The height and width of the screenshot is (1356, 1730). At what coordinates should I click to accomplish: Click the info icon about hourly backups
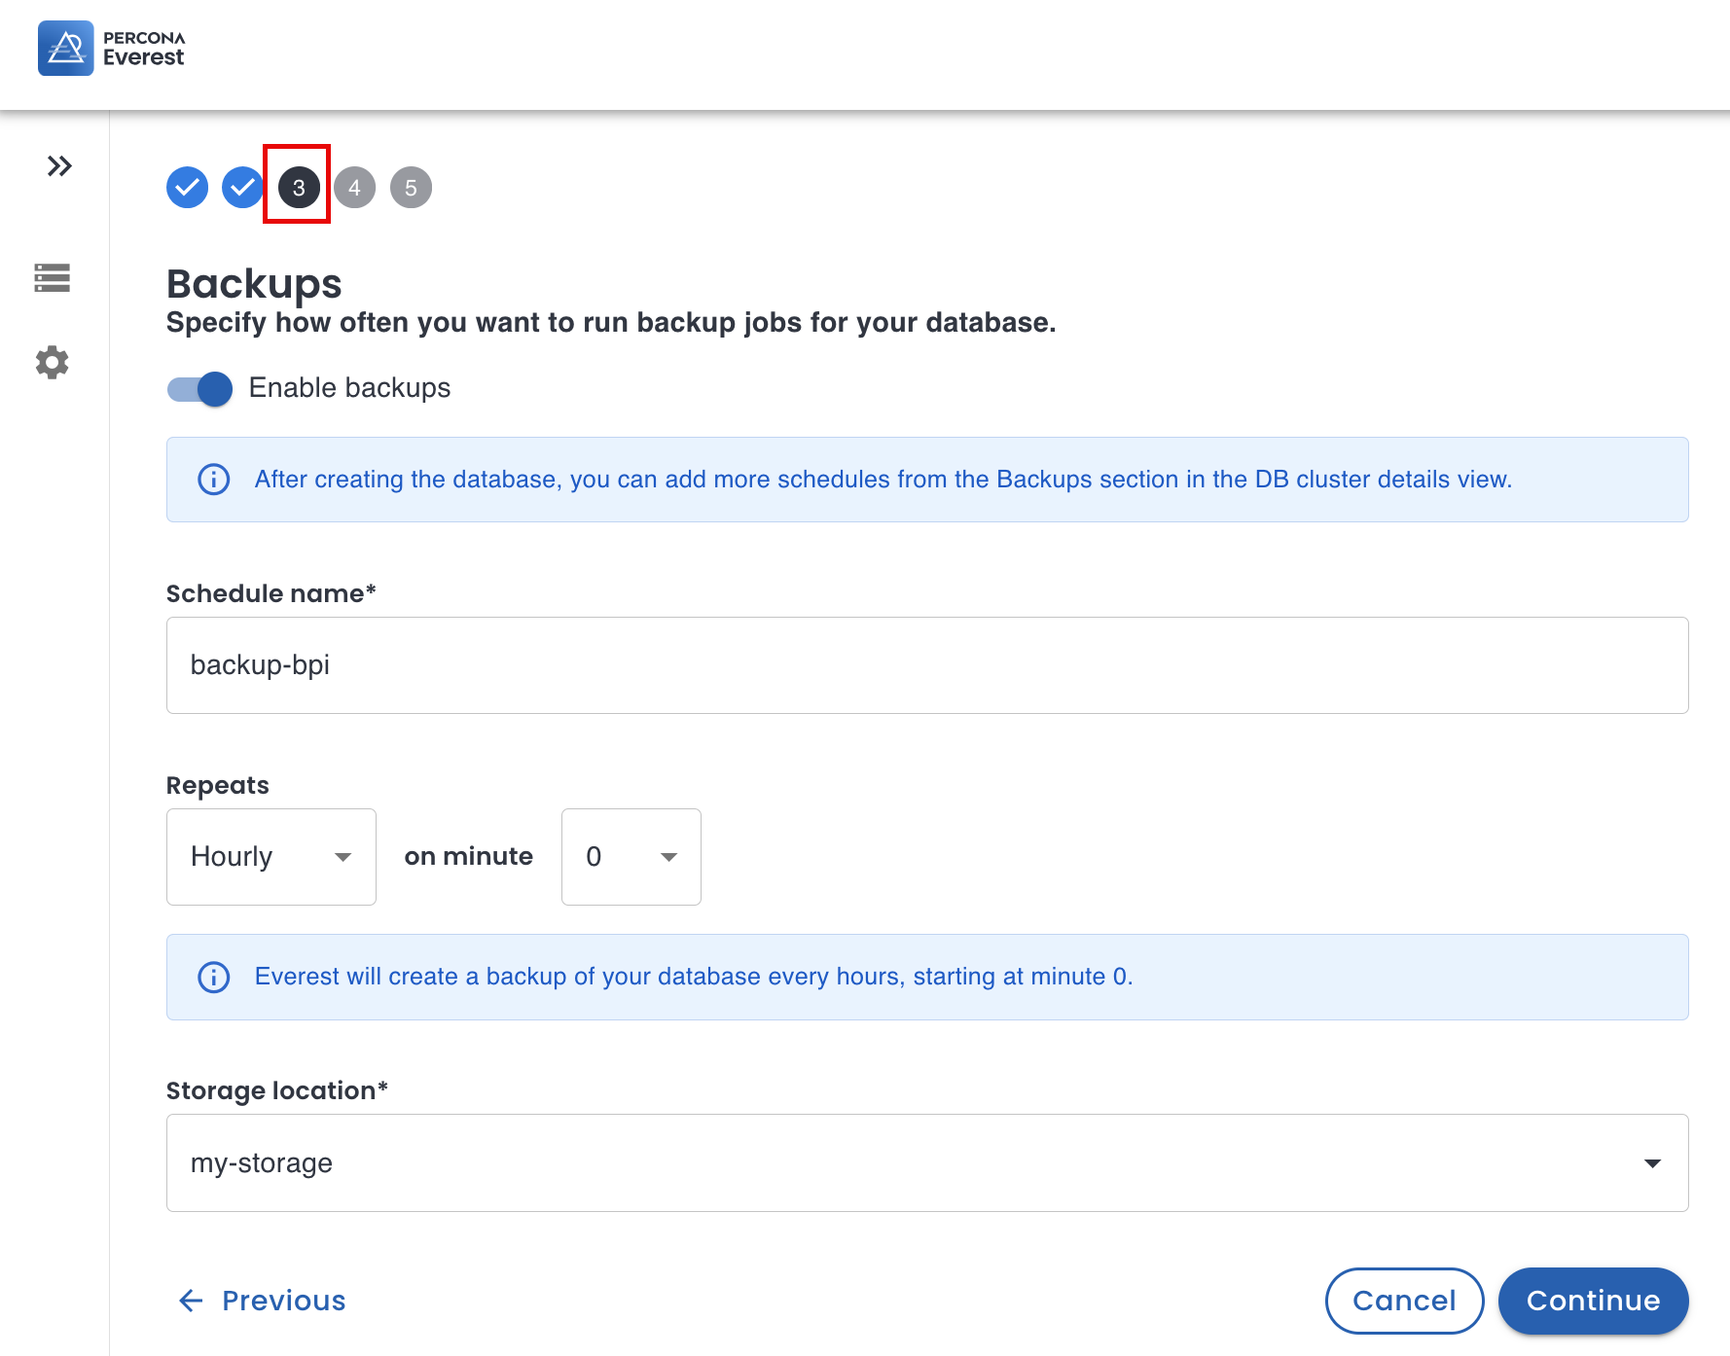coord(213,976)
